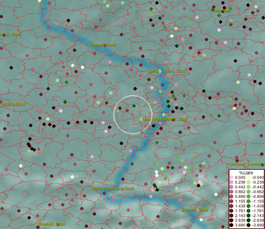Select the Sittensen place label
This screenshot has height=229, width=265.
click(222, 11)
